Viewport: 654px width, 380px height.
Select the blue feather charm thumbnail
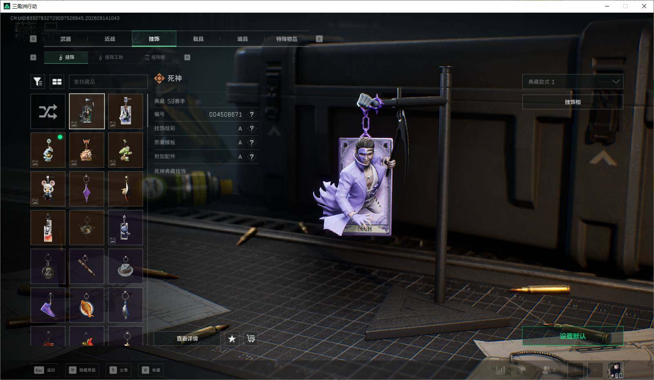coord(125,305)
